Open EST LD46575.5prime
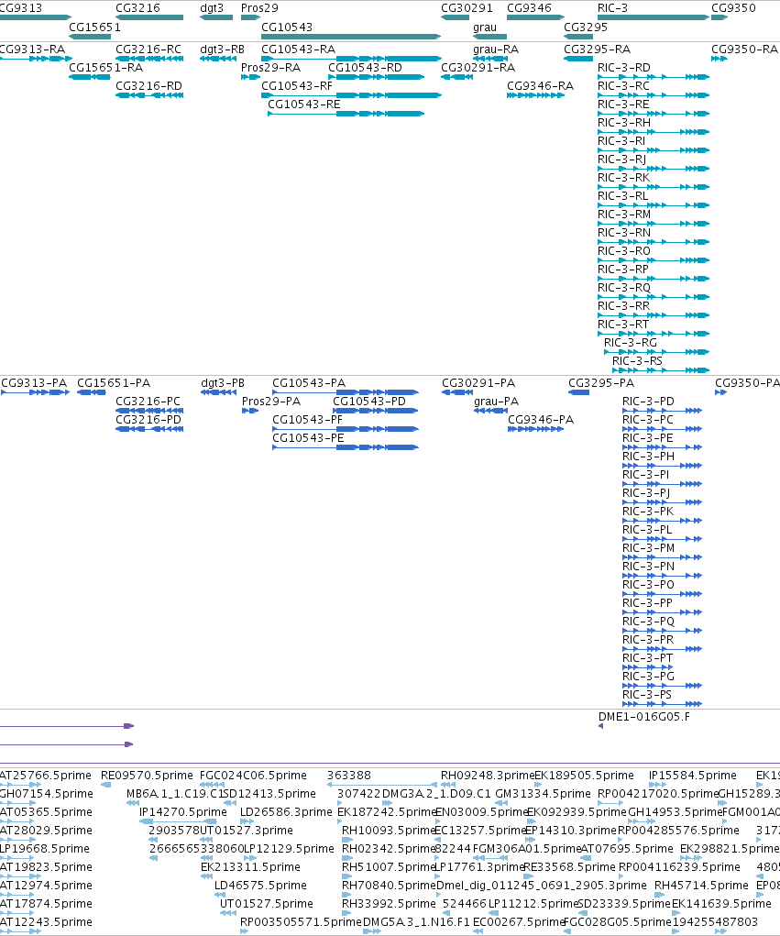This screenshot has height=936, width=780. point(261,886)
